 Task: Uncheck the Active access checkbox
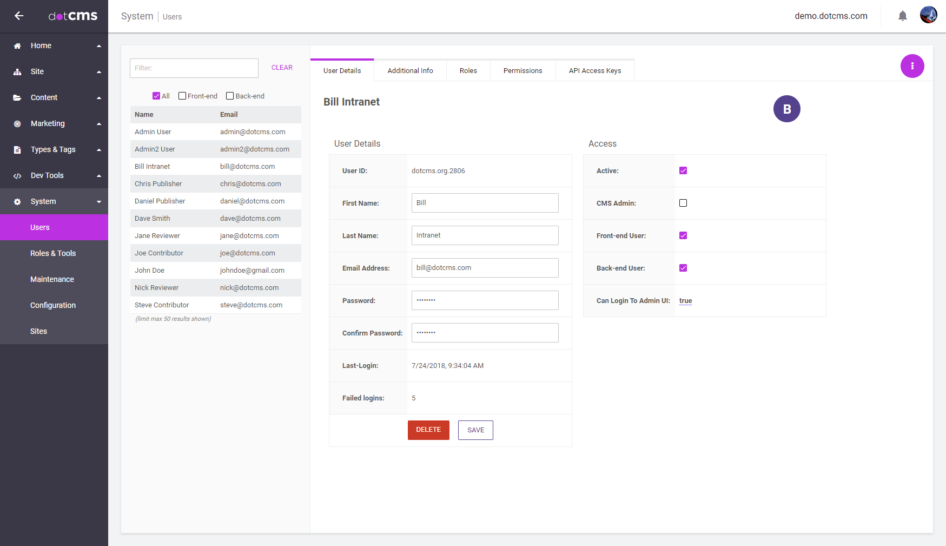coord(683,170)
